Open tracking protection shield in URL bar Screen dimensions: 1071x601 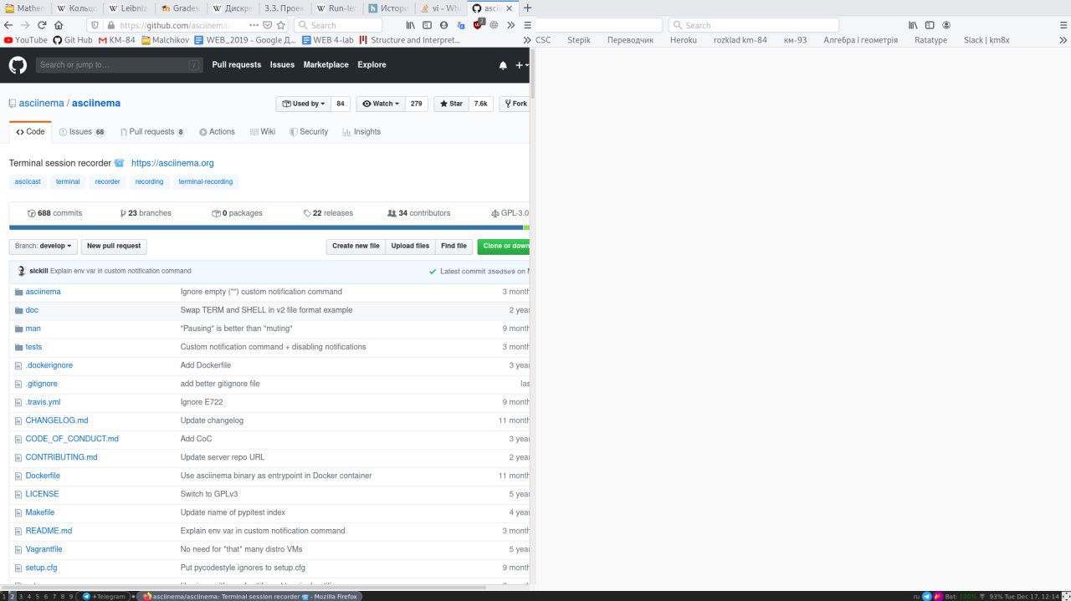pyautogui.click(x=94, y=25)
